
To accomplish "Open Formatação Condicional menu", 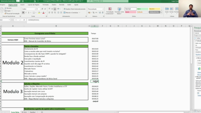I will pyautogui.click(x=110, y=11).
